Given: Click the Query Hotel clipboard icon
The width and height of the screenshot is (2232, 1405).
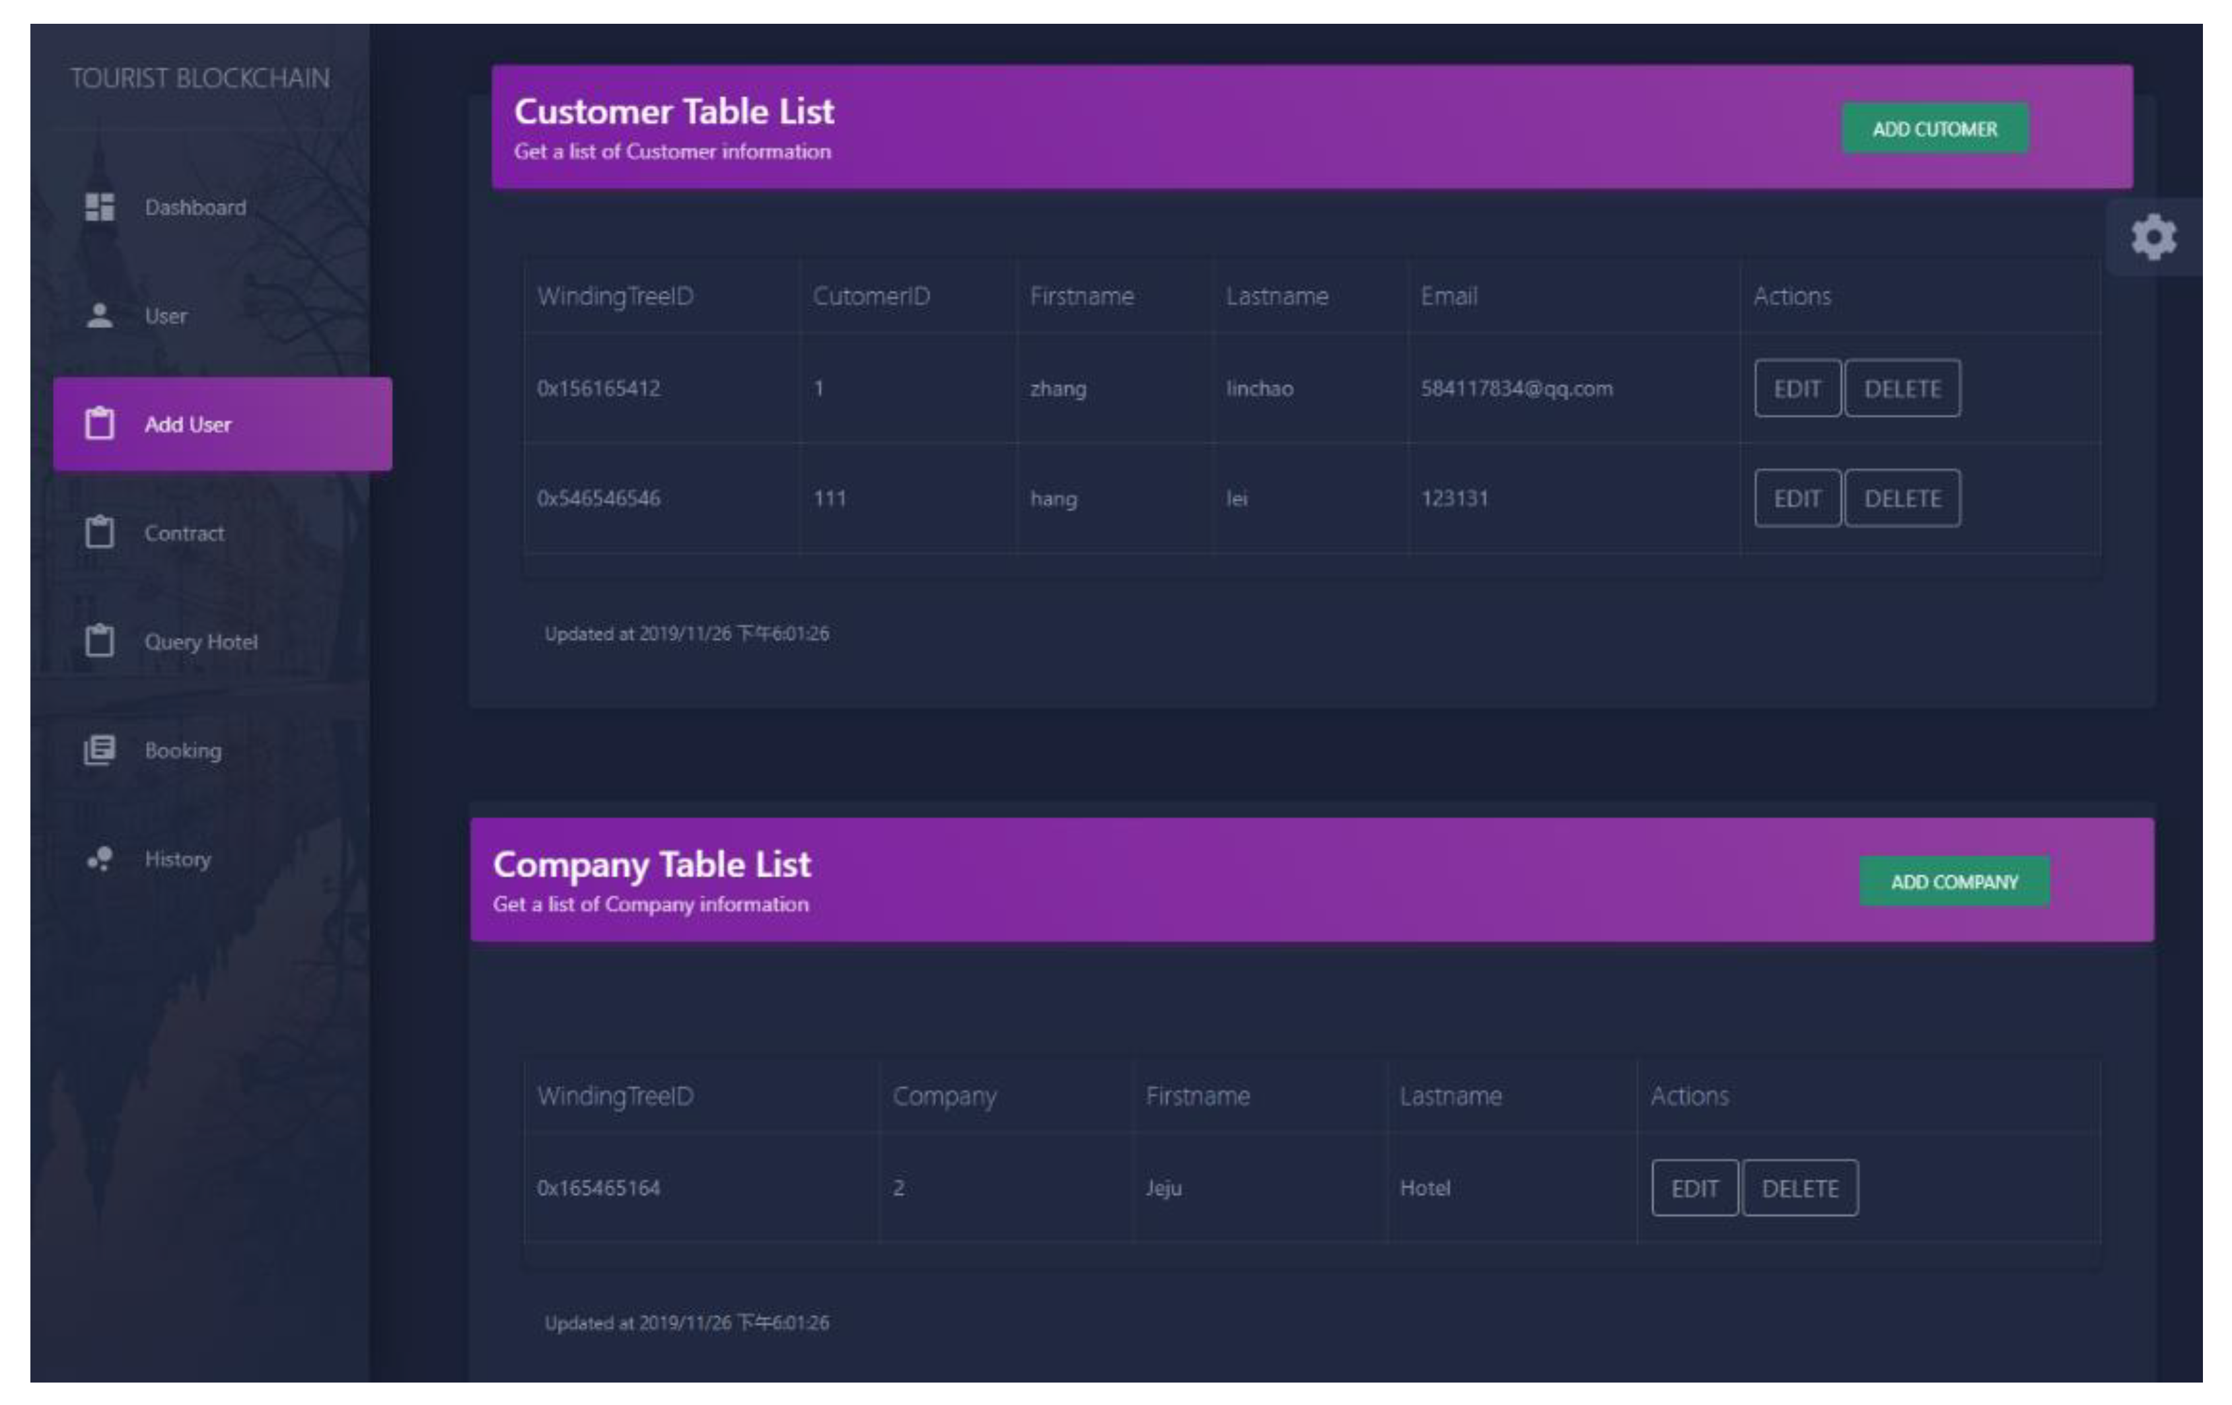Looking at the screenshot, I should (x=99, y=641).
